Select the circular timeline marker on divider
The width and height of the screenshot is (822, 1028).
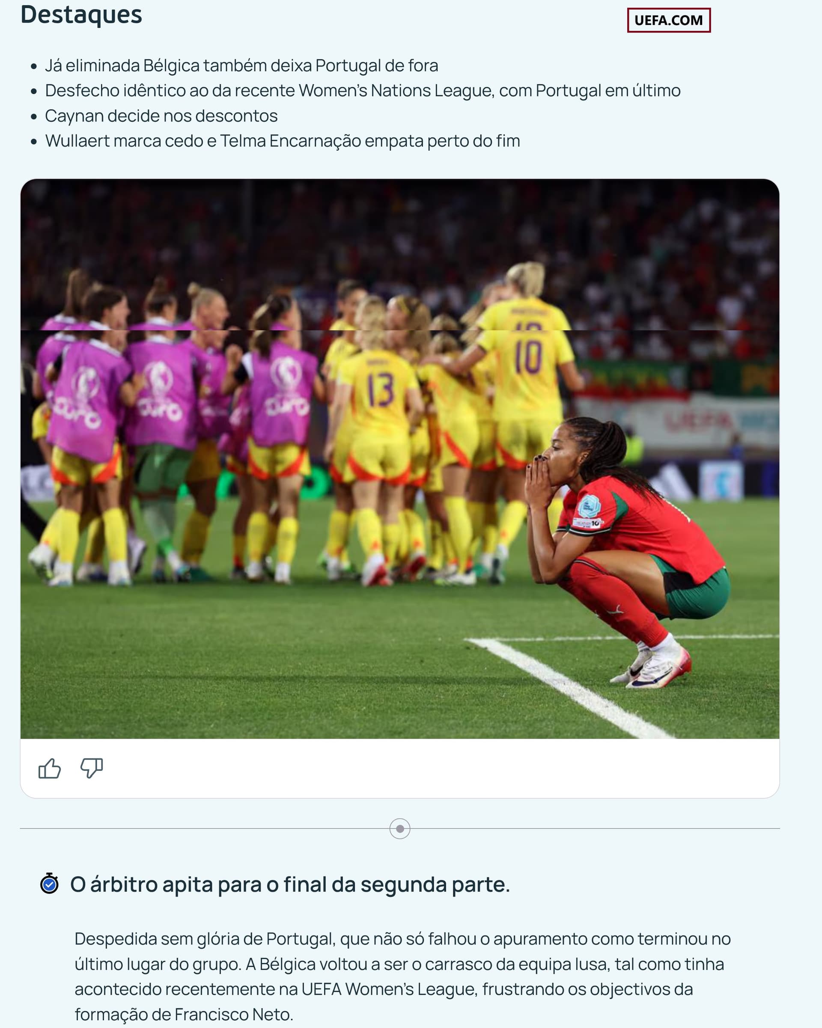pyautogui.click(x=400, y=829)
